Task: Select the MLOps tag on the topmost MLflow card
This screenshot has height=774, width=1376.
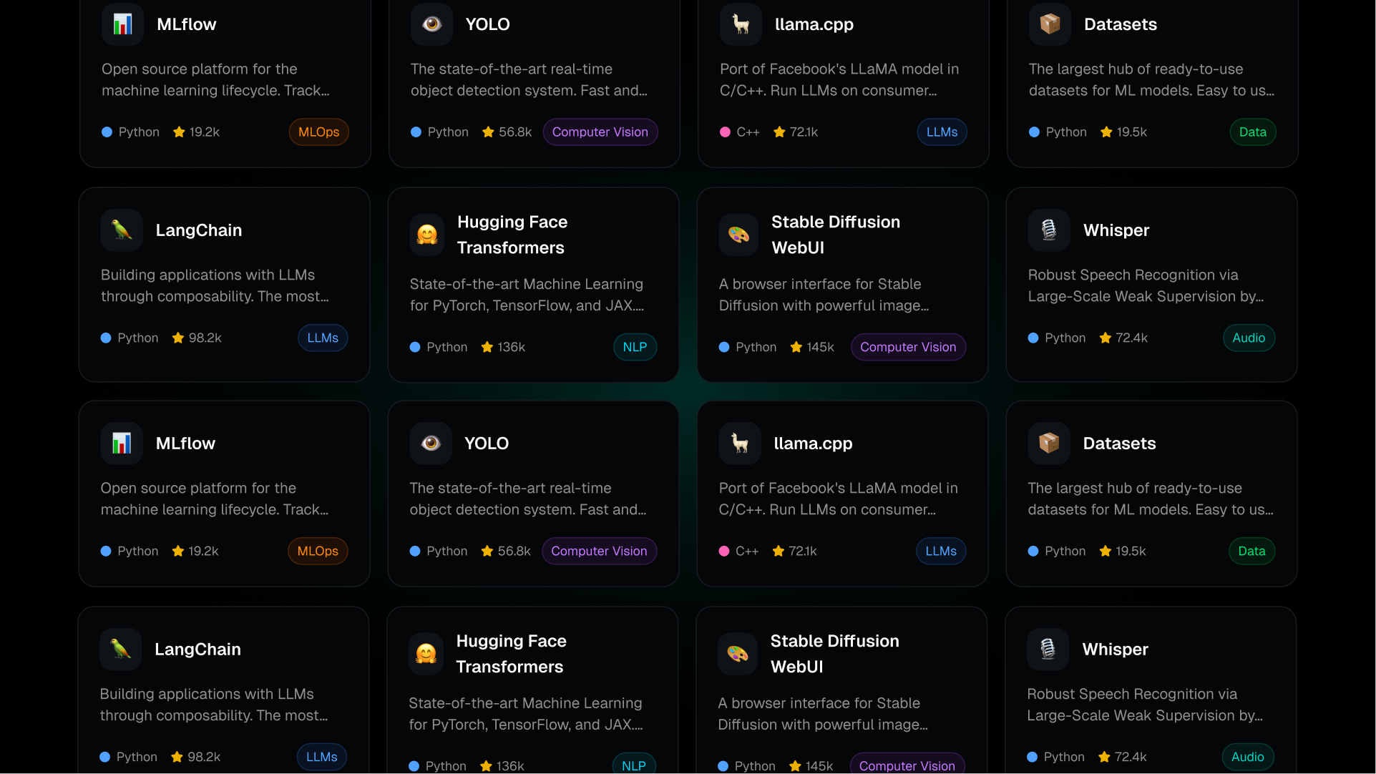Action: point(319,132)
